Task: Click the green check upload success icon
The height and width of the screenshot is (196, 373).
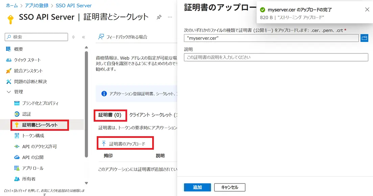Action: (262, 10)
